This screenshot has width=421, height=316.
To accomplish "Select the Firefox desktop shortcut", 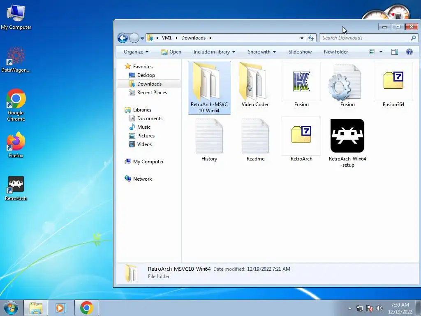I will pyautogui.click(x=16, y=145).
